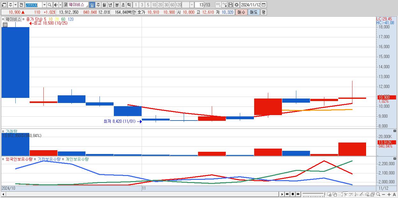The image size is (398, 198).
Task: Click the candle compare chart icon
Action: [x=218, y=5]
